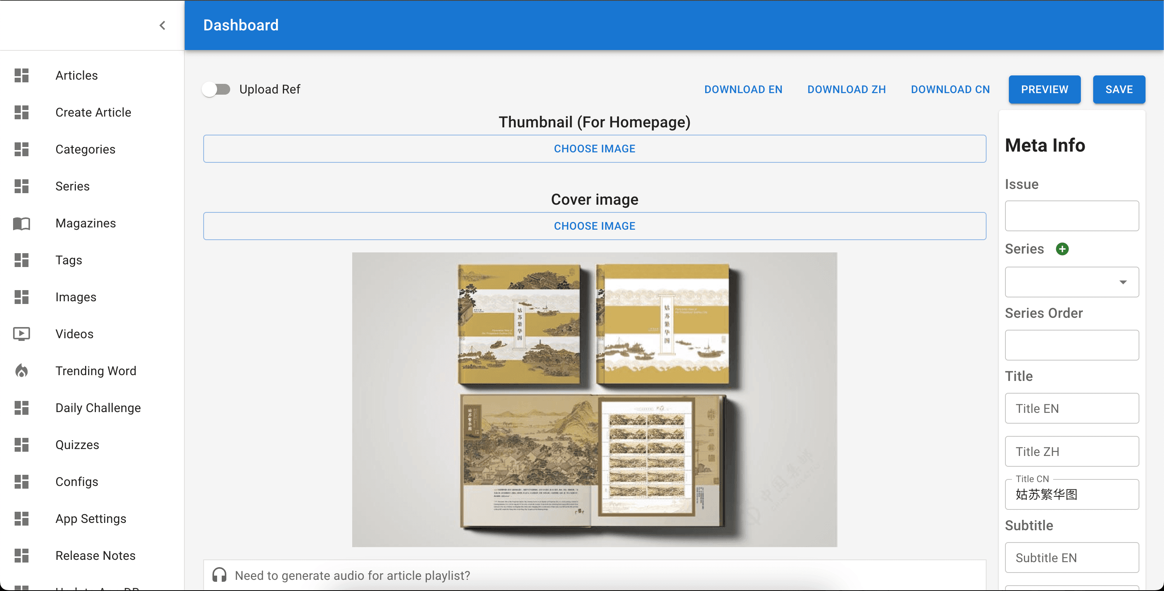Image resolution: width=1164 pixels, height=591 pixels.
Task: Click the PREVIEW button
Action: click(1044, 90)
